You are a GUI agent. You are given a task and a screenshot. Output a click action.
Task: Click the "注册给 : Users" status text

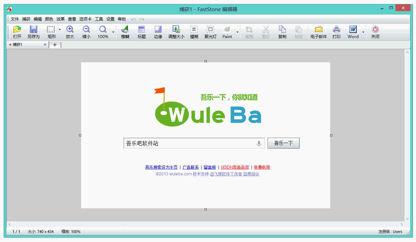(x=390, y=232)
